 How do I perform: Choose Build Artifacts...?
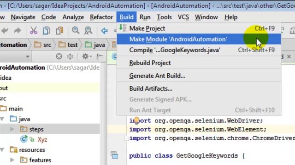(199, 88)
